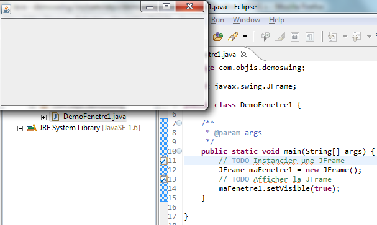Screen dimensions: 377x225
Task: Select DemoFenetre1.java in Package Explorer
Action: pyautogui.click(x=94, y=117)
